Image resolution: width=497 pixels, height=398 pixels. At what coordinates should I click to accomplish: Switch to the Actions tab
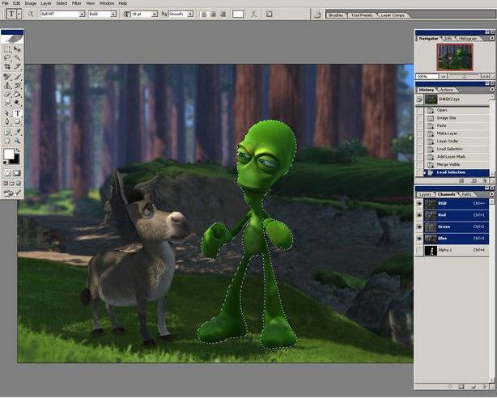point(447,90)
